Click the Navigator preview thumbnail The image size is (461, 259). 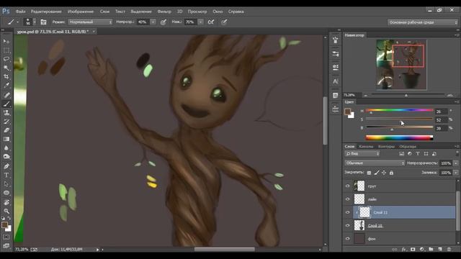(x=401, y=64)
